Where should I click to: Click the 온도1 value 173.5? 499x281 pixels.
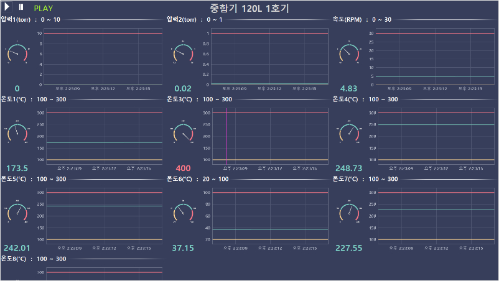17,168
